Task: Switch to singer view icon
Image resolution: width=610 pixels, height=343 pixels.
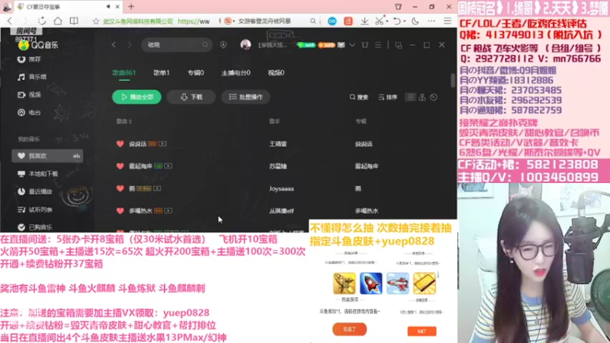Action: [422, 98]
